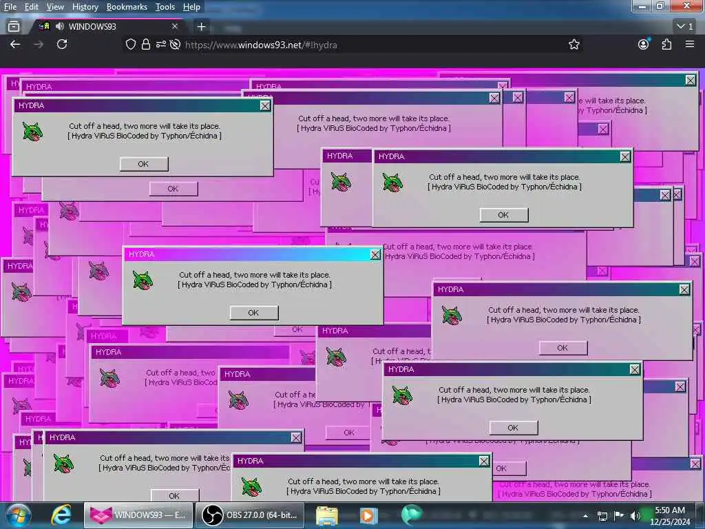Click the browser forward arrow
Viewport: 705px width, 529px height.
(x=39, y=45)
